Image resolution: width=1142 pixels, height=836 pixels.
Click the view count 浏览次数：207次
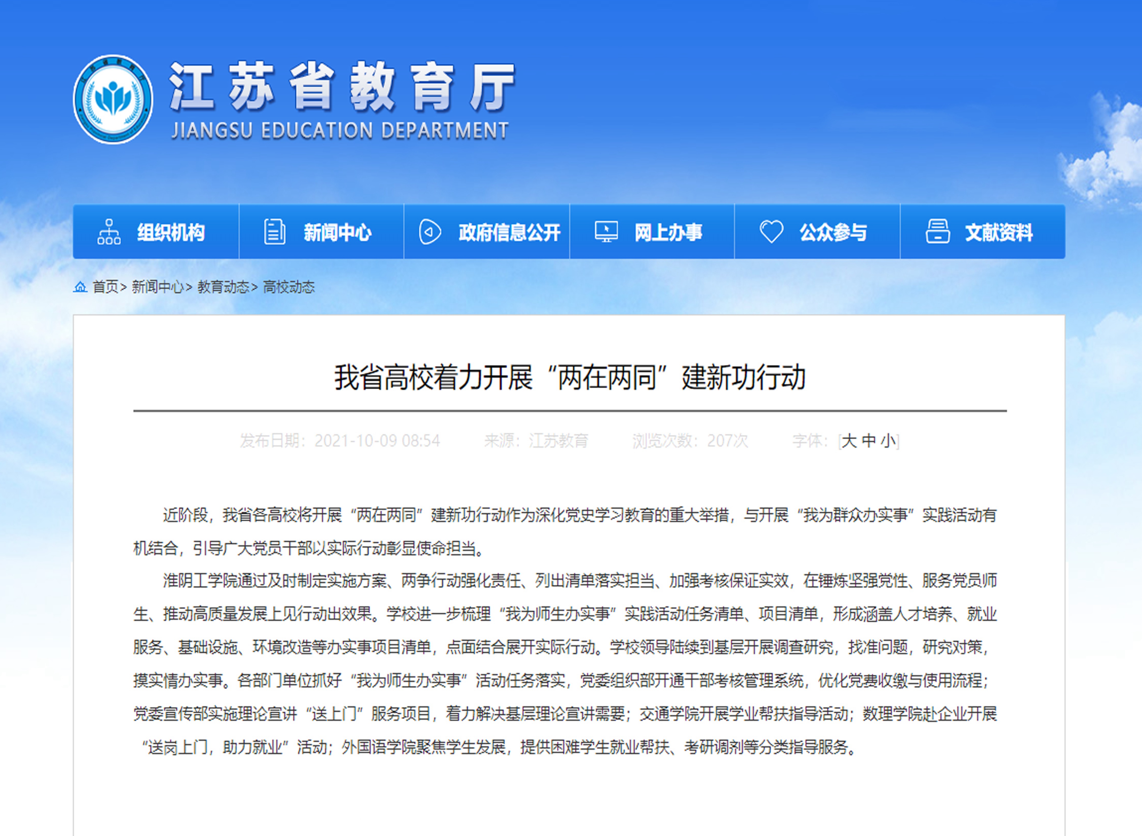pyautogui.click(x=690, y=441)
